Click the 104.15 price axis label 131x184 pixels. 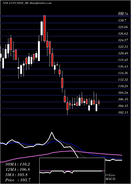123,106
